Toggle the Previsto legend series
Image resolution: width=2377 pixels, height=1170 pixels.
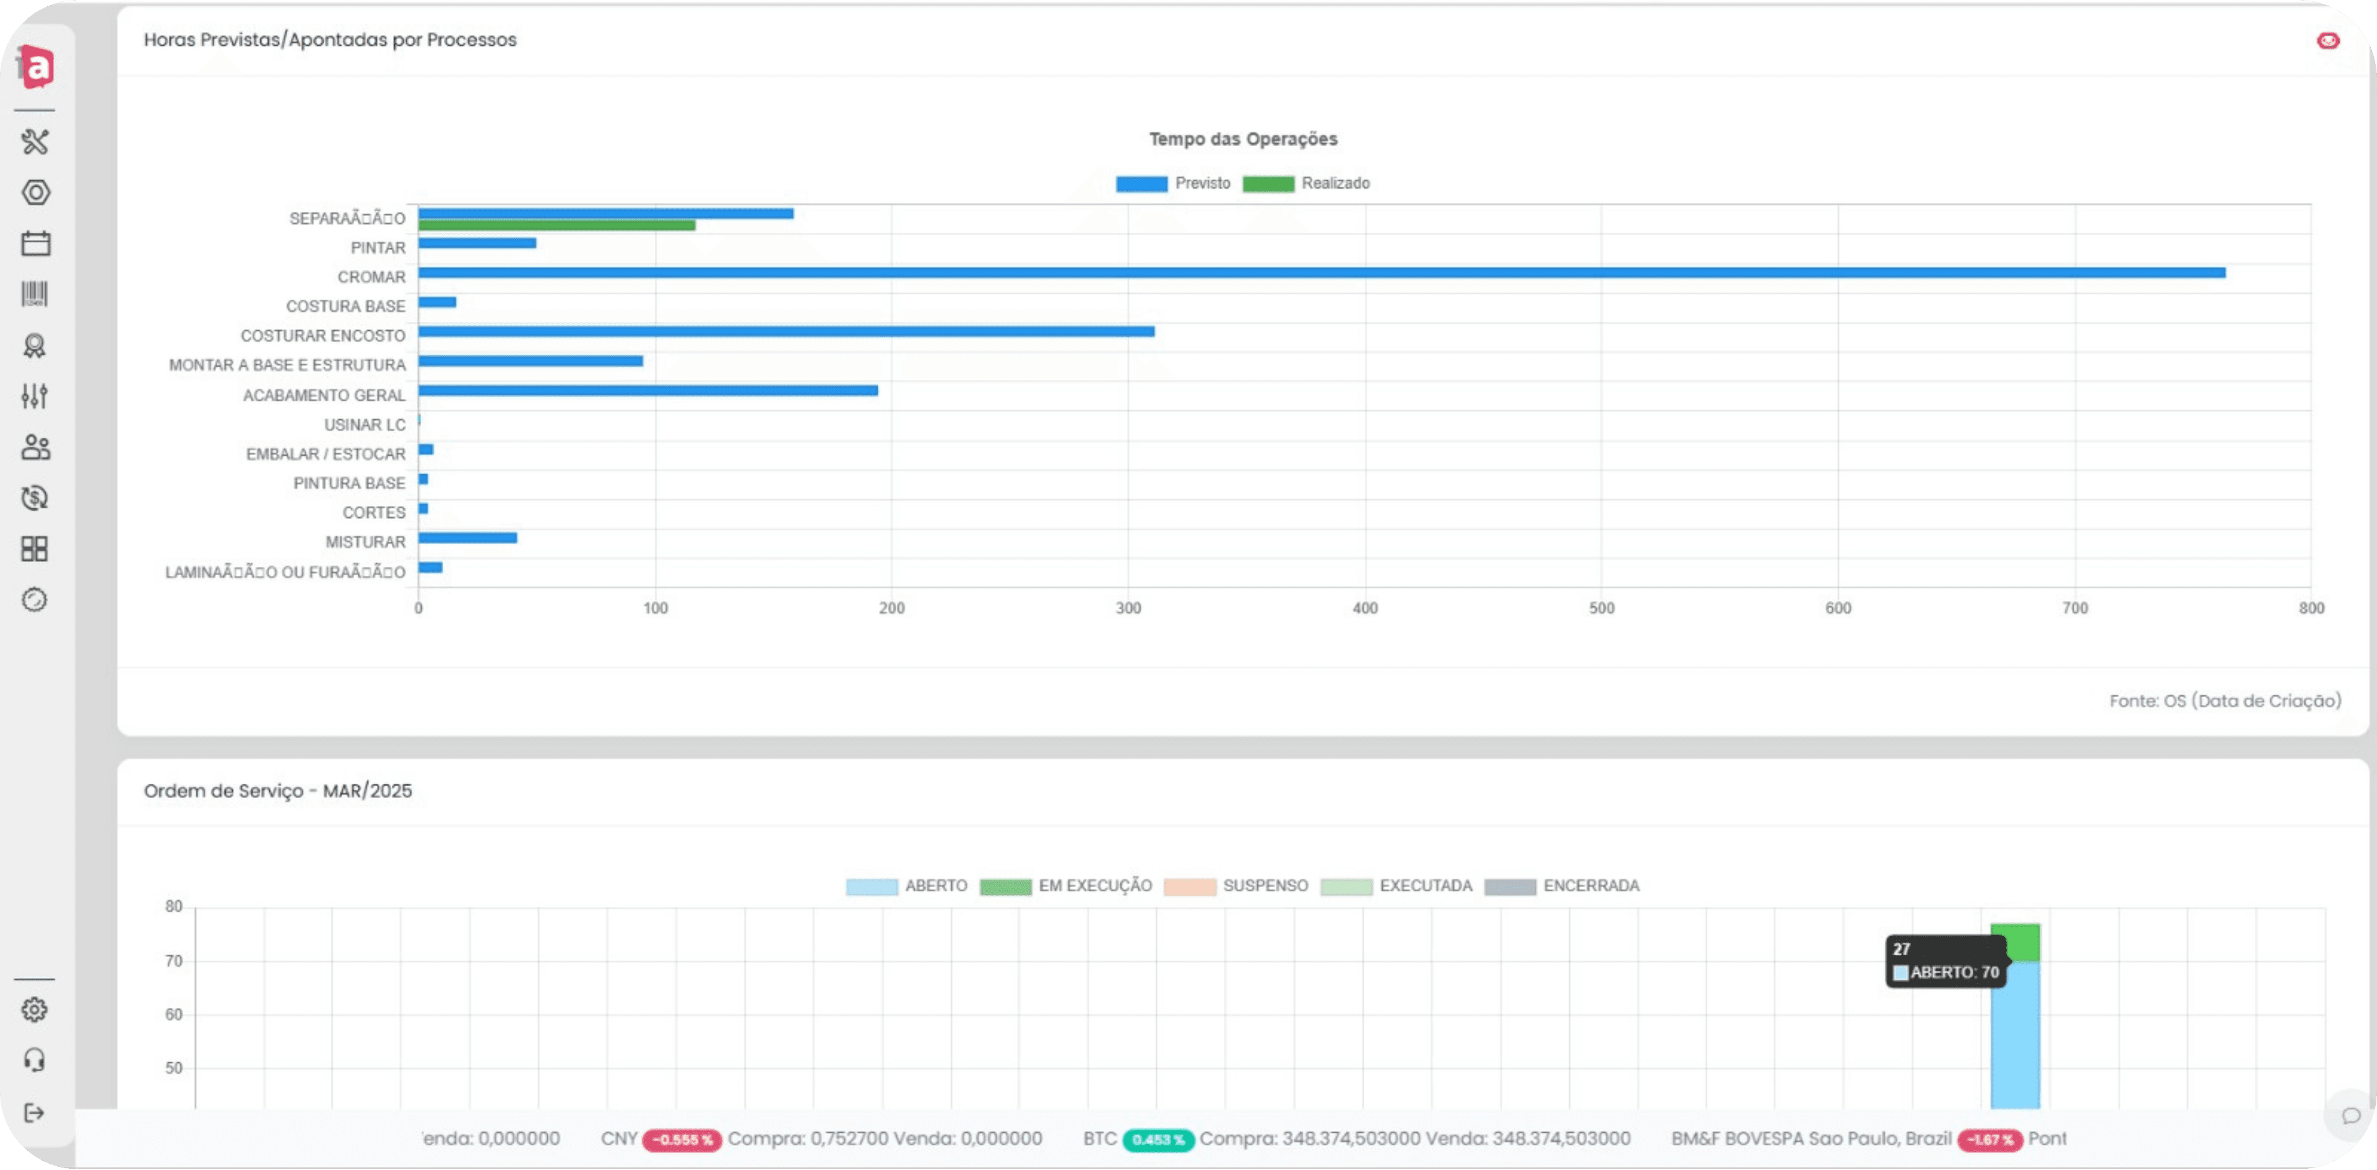pos(1173,184)
